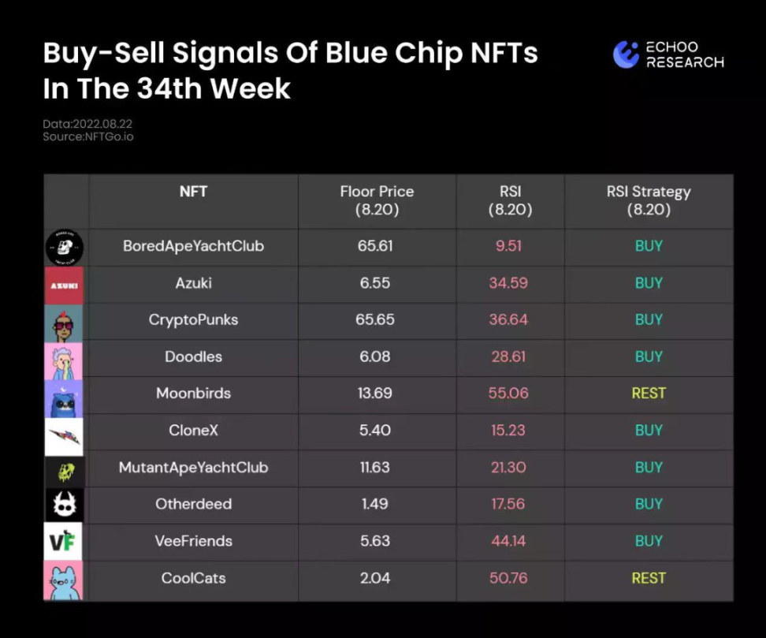Select the Otherdeed creature icon
Image resolution: width=766 pixels, height=638 pixels.
click(x=64, y=506)
